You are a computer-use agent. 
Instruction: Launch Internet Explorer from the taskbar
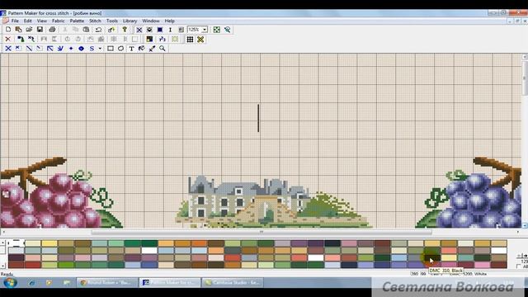pyautogui.click(x=32, y=282)
